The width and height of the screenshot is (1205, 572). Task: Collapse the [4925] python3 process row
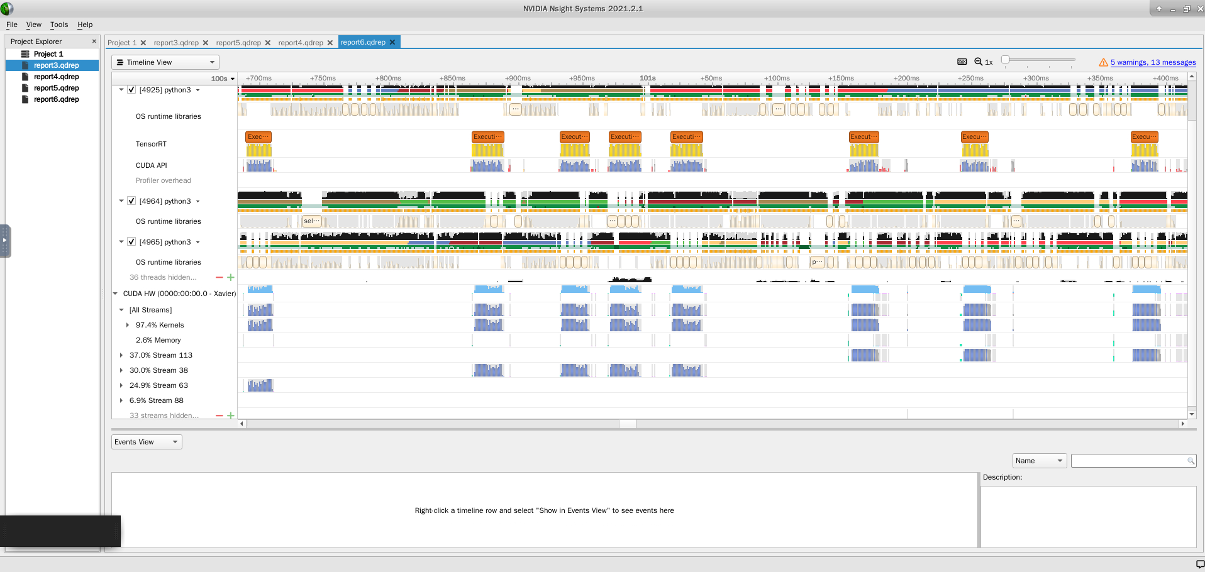click(x=121, y=90)
